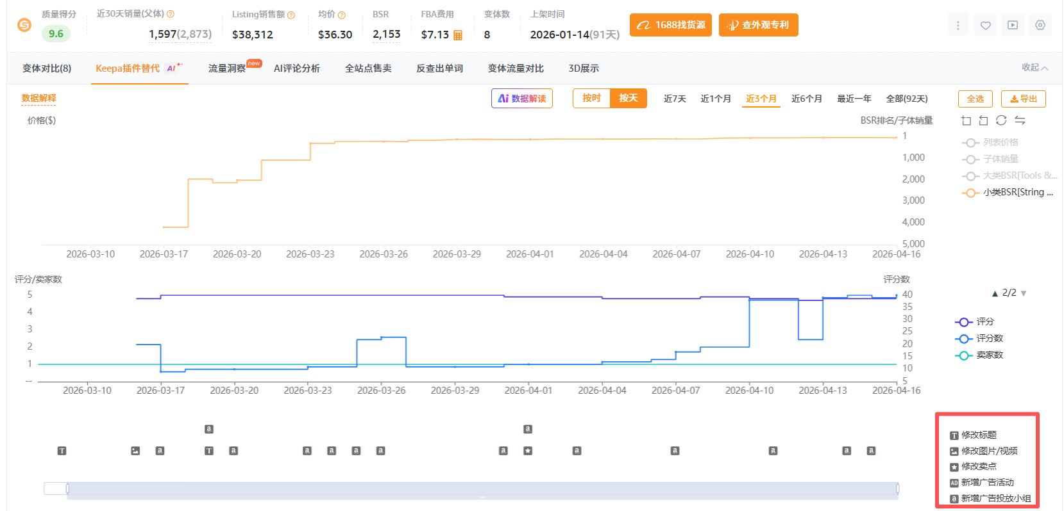
Task: Collapse the panel with 收起
Action: click(x=1034, y=68)
